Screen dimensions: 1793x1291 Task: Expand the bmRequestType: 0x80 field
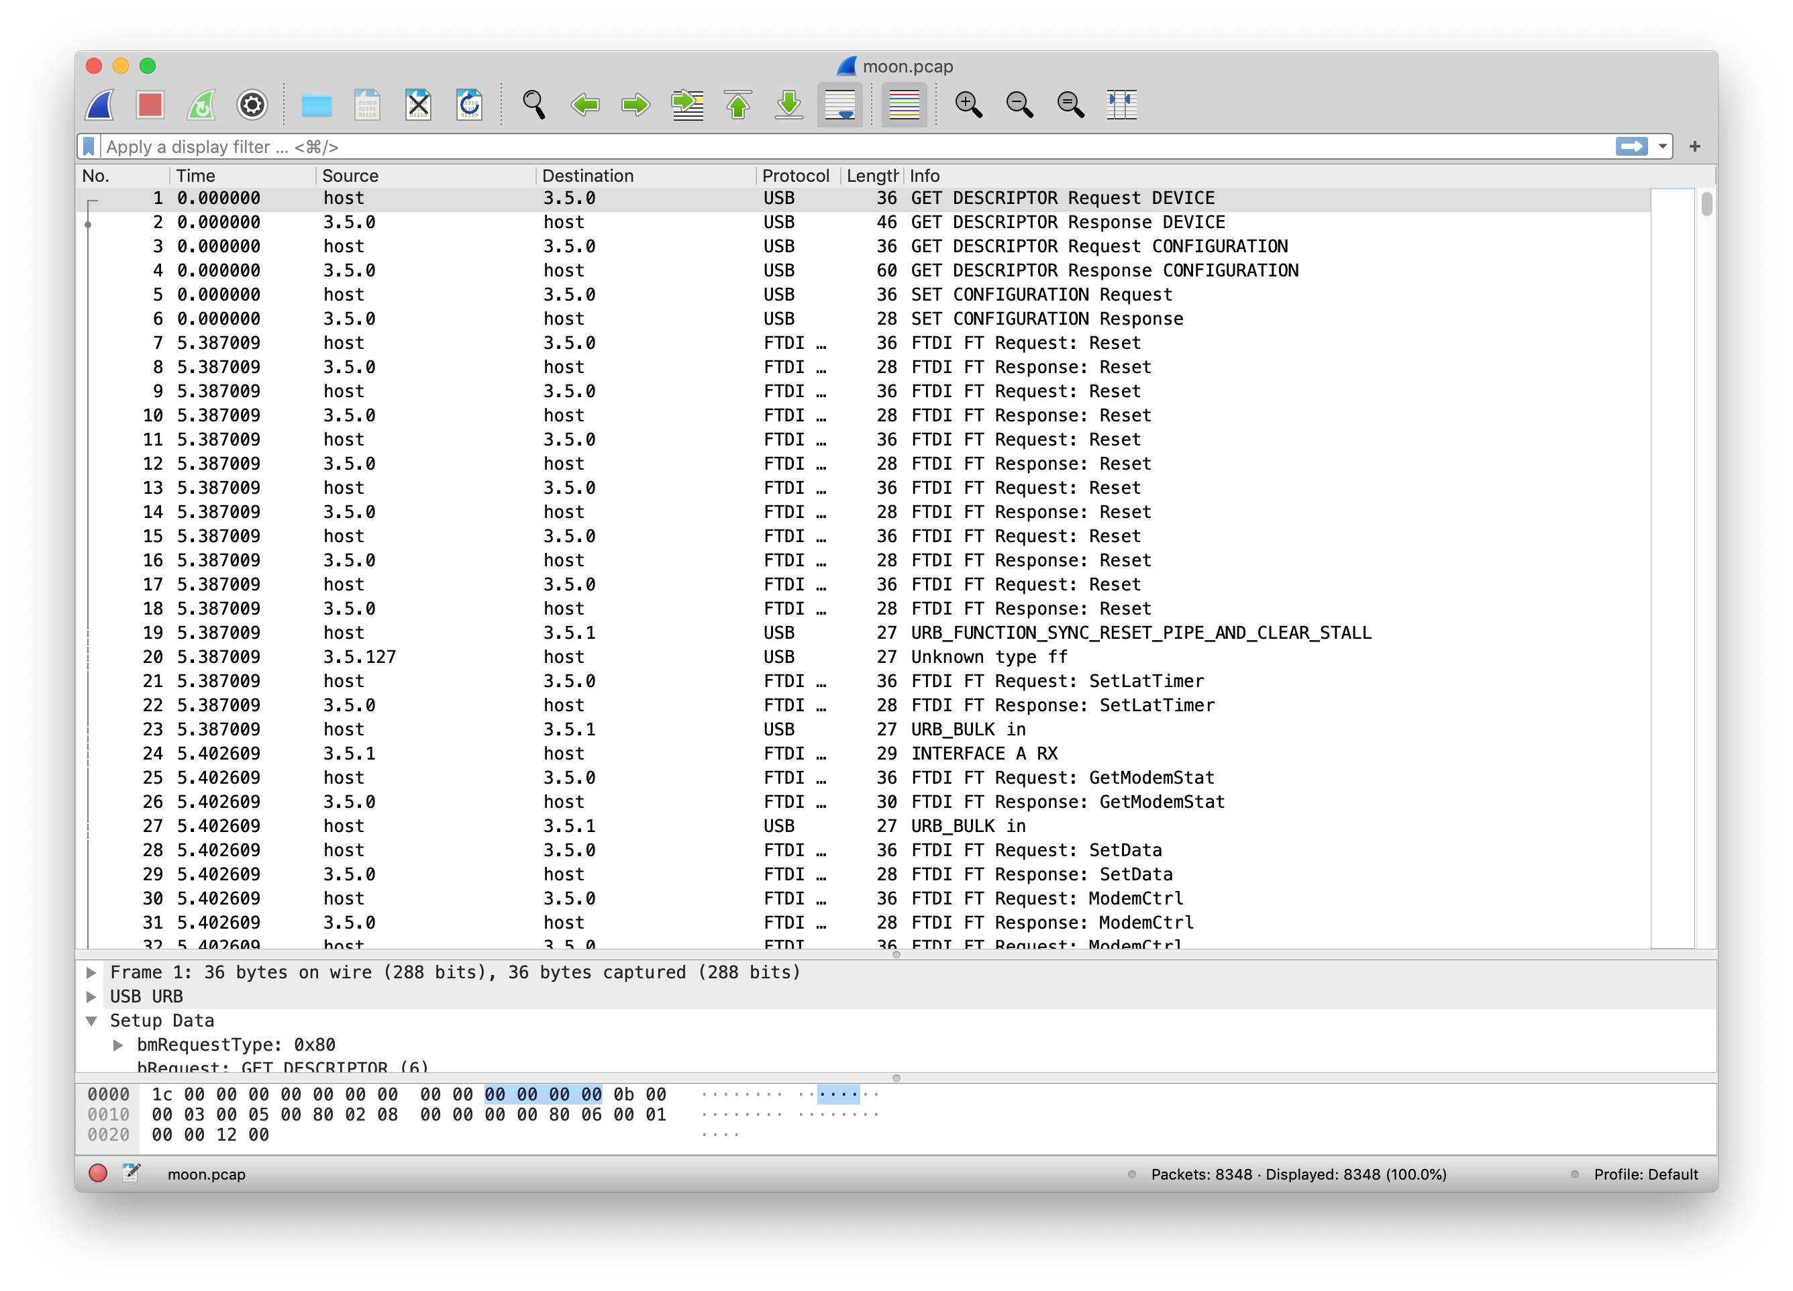coord(119,1045)
